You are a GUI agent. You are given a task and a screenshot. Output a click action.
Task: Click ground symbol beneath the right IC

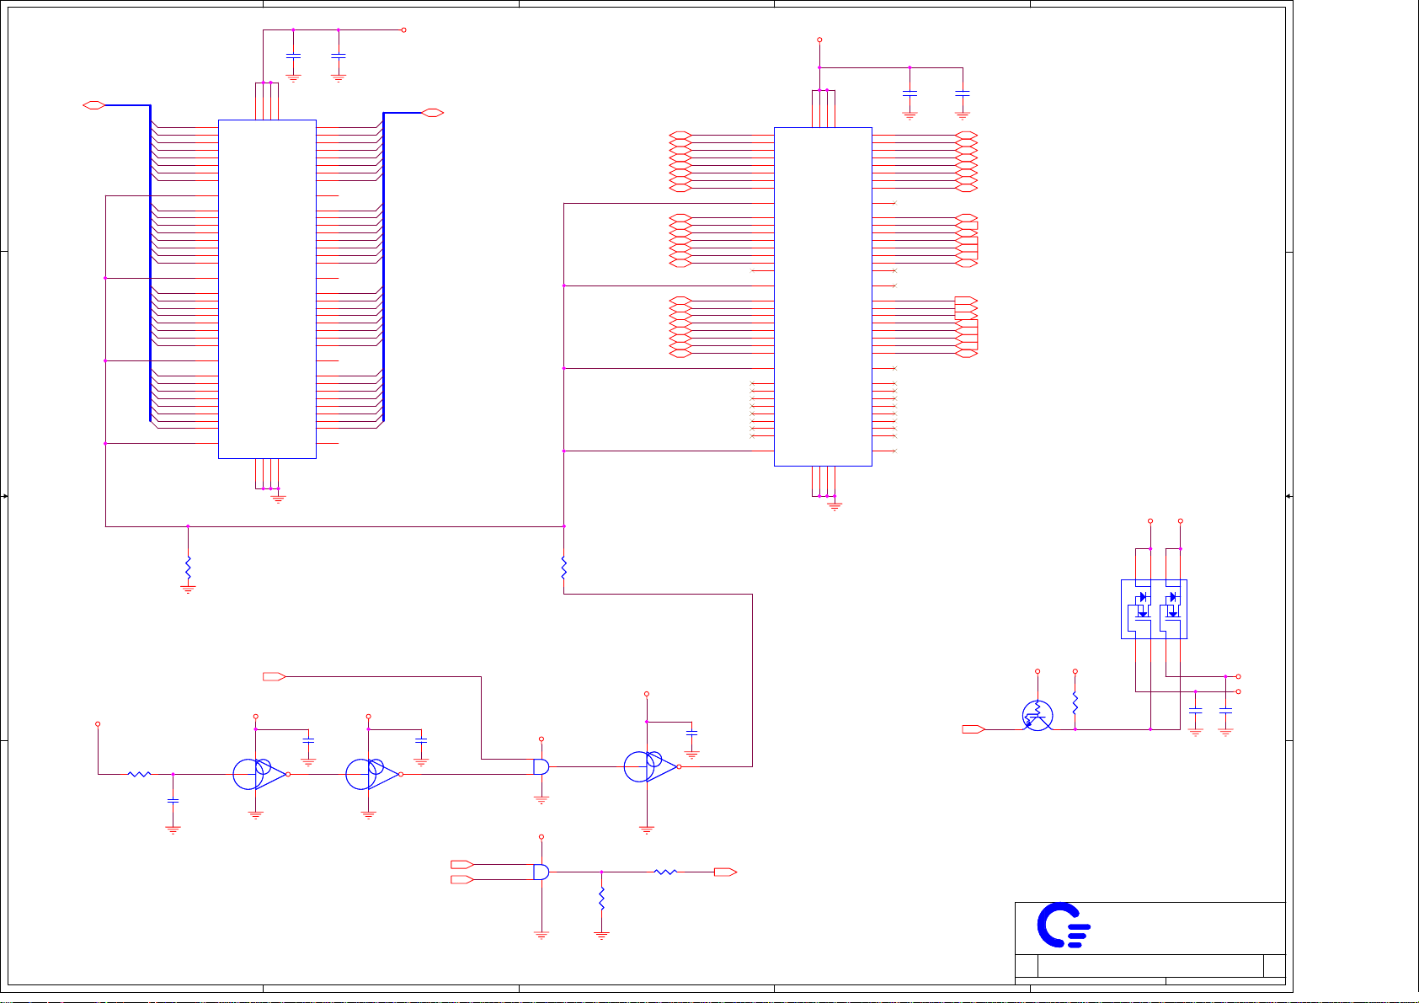(x=835, y=505)
